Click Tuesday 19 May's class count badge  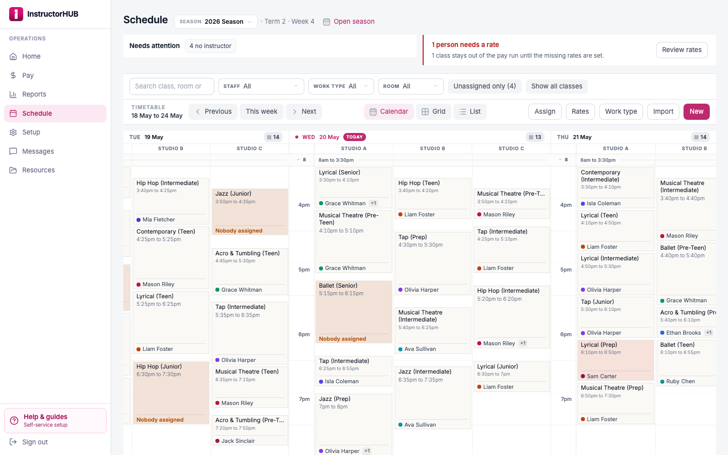point(273,137)
